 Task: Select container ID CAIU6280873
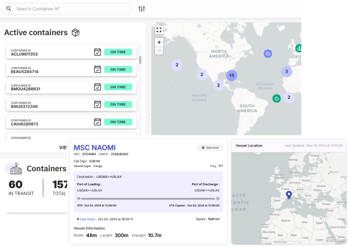[24, 124]
